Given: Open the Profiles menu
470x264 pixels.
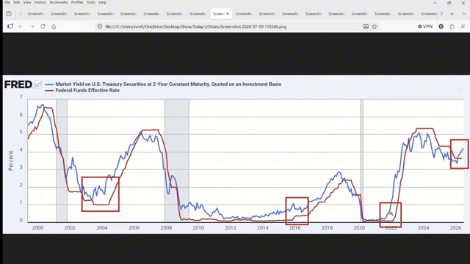Looking at the screenshot, I should [77, 2].
